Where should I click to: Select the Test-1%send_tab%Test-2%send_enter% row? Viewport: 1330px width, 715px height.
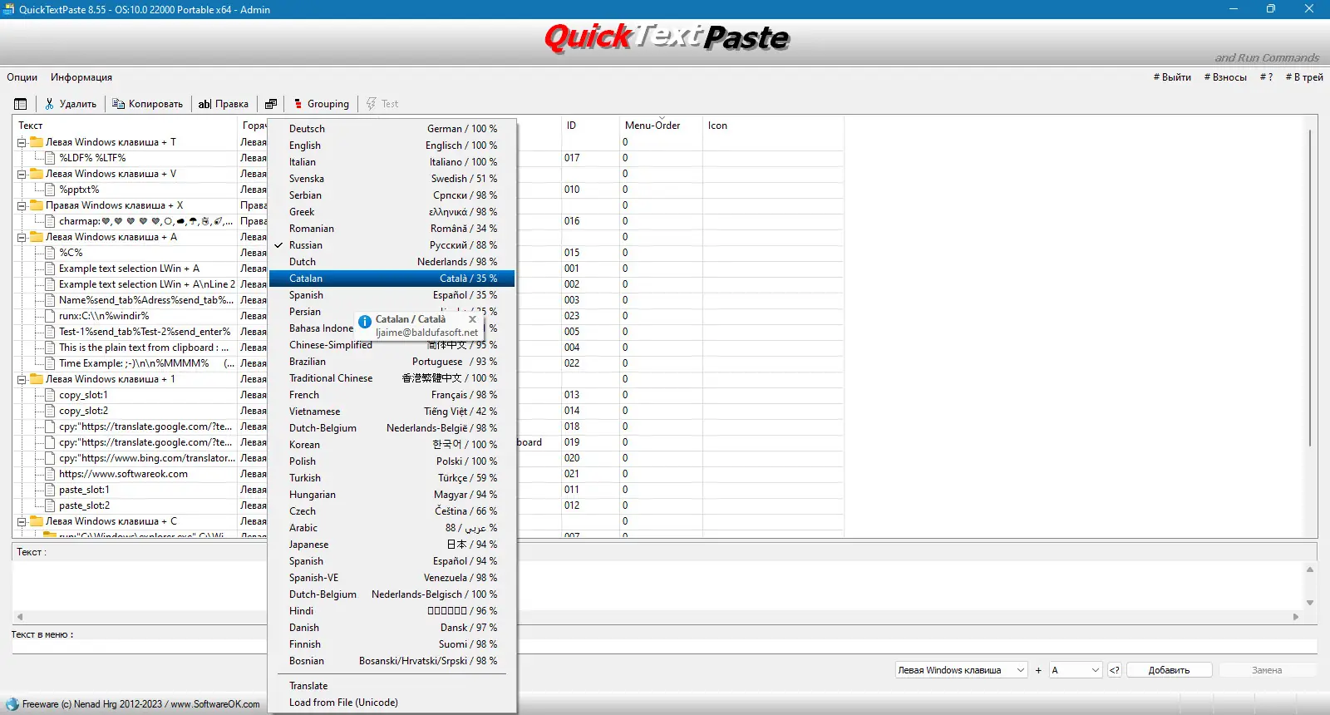pos(145,332)
